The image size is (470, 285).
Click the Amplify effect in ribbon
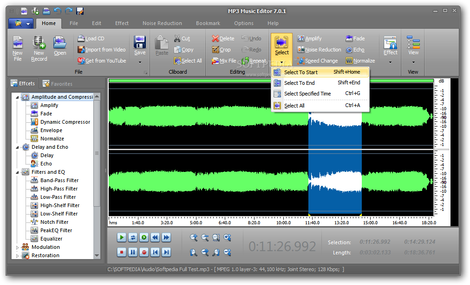[x=309, y=38]
